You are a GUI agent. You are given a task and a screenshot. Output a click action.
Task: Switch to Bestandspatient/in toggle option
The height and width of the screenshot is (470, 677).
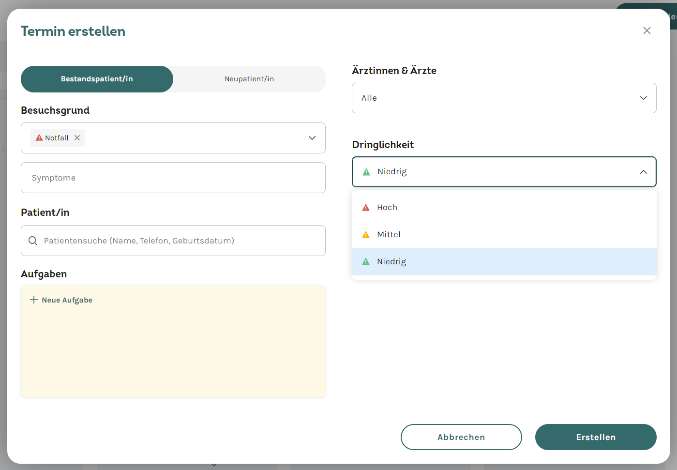97,79
